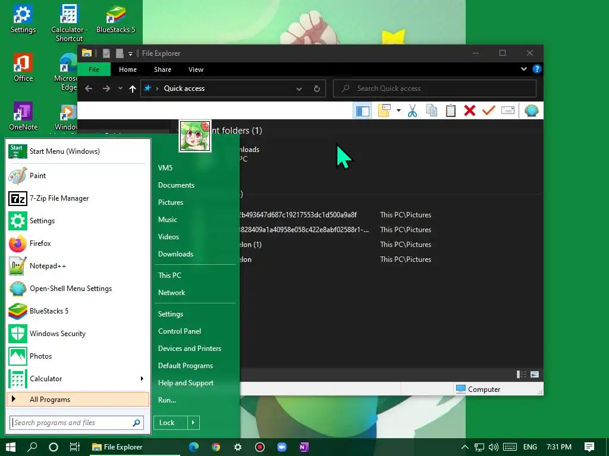Open Paint from the start menu
The image size is (609, 456).
[x=78, y=176]
